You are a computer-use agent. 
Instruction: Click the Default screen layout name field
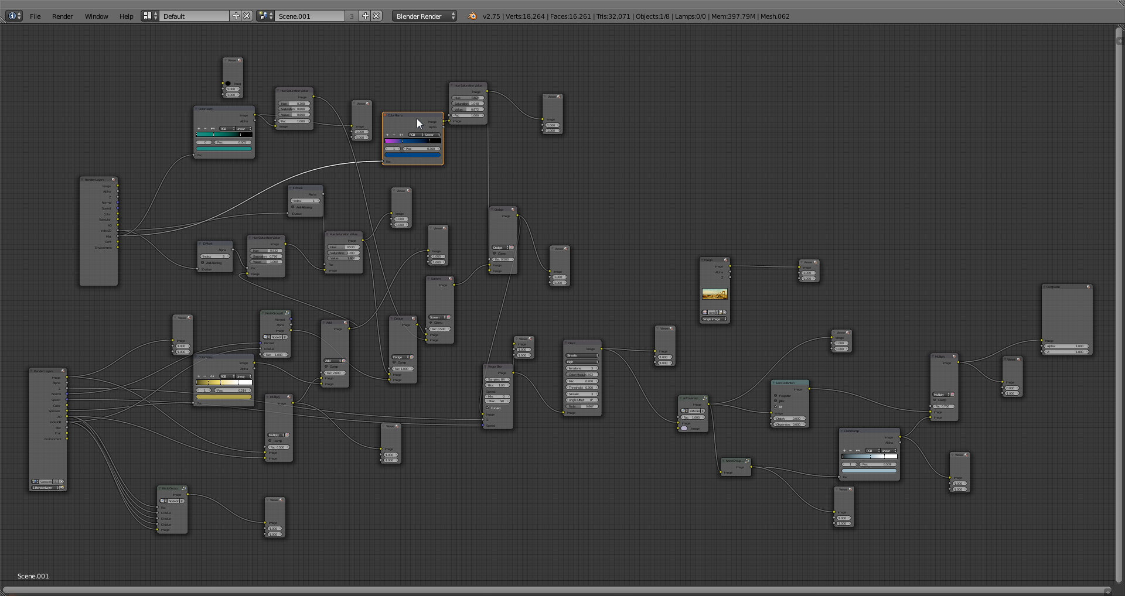[x=195, y=16]
